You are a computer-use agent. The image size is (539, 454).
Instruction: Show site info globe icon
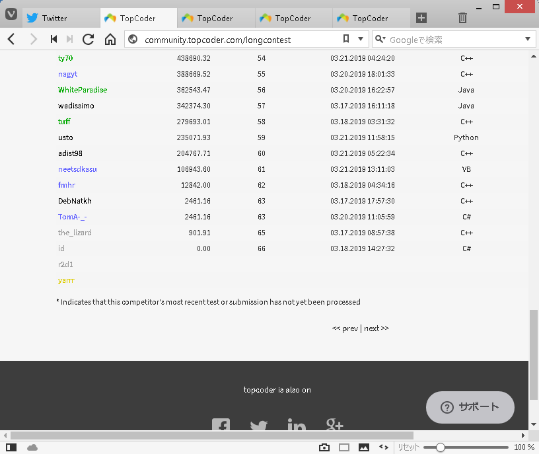click(x=133, y=39)
